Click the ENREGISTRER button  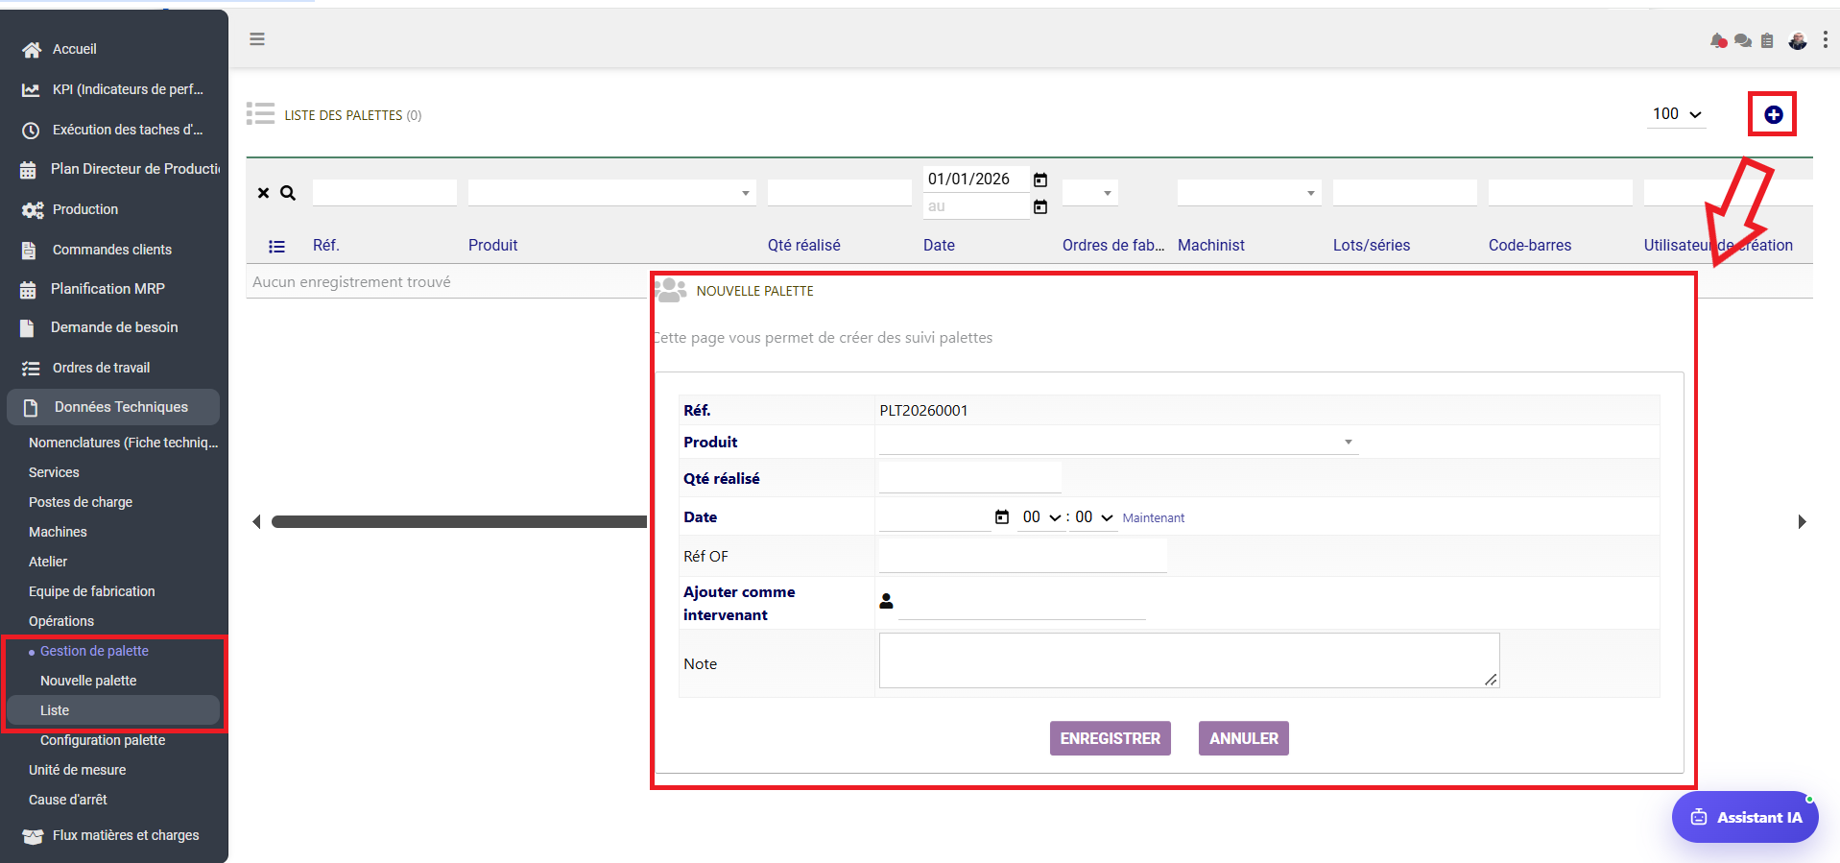(x=1110, y=738)
